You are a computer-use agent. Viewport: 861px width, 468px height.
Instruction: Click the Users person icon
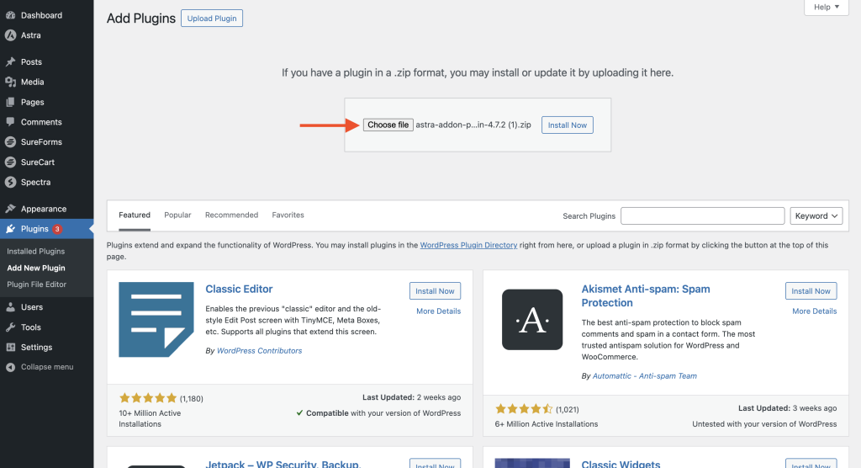10,307
